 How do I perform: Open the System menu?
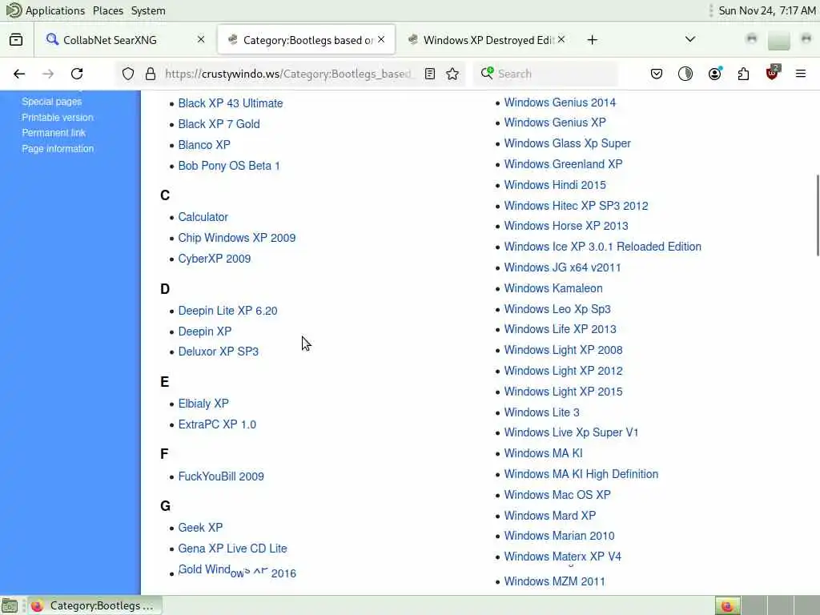[x=148, y=10]
